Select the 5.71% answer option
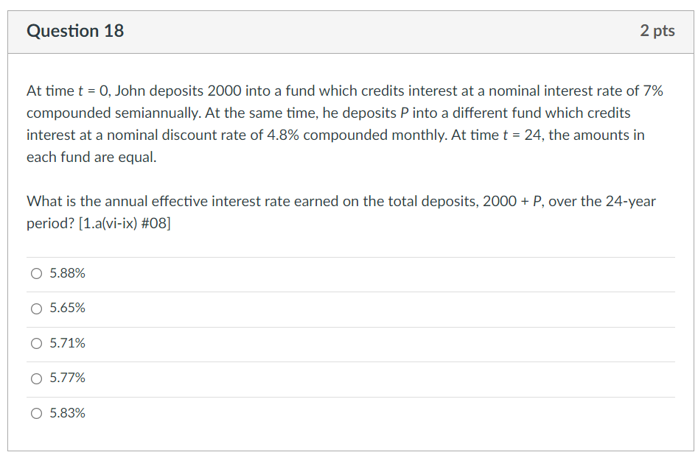698x455 pixels. pyautogui.click(x=36, y=343)
